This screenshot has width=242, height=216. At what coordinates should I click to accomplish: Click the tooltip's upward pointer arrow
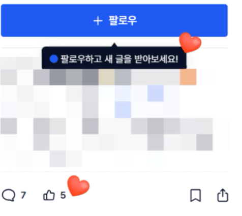pyautogui.click(x=114, y=45)
